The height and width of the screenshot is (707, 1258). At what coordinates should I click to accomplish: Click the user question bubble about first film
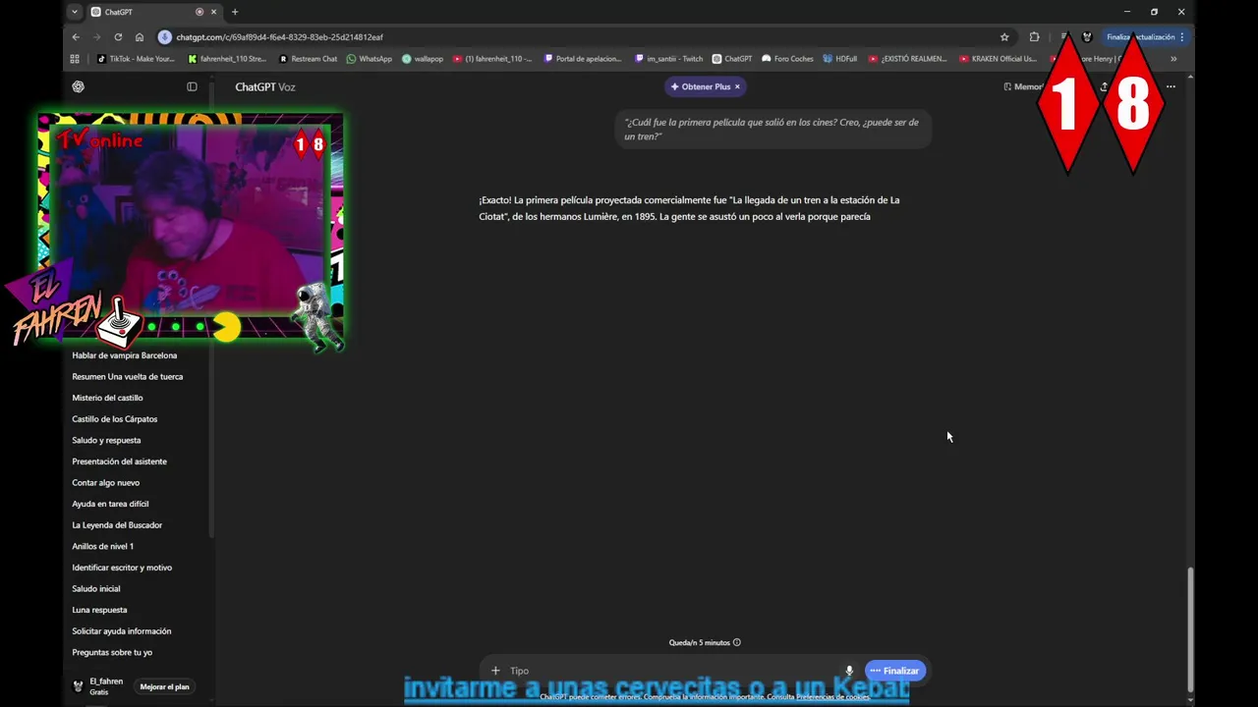coord(772,129)
